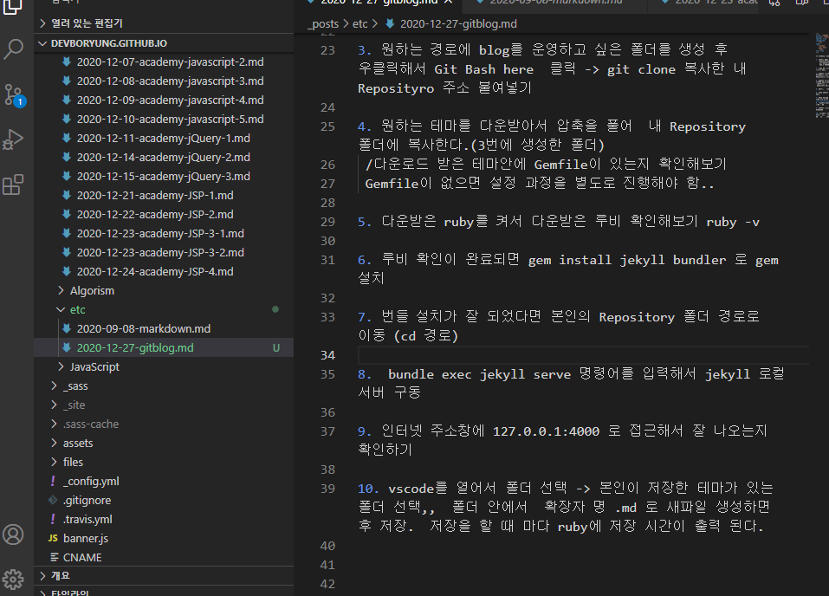Collapse the DEVBORYUNG.GITHUB.IO root folder
The height and width of the screenshot is (596, 829).
point(164,43)
